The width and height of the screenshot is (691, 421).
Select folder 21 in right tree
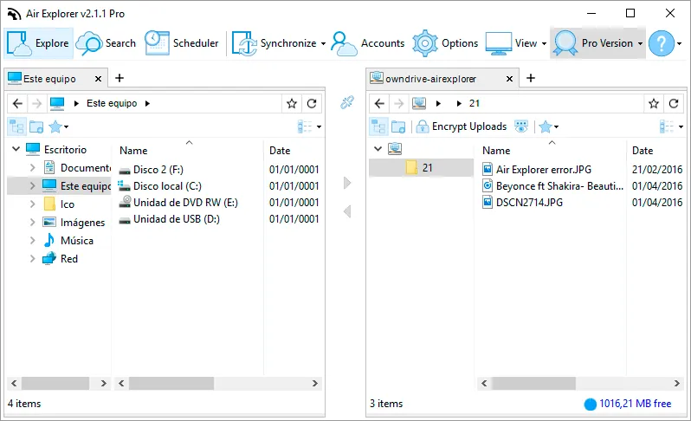pos(421,167)
